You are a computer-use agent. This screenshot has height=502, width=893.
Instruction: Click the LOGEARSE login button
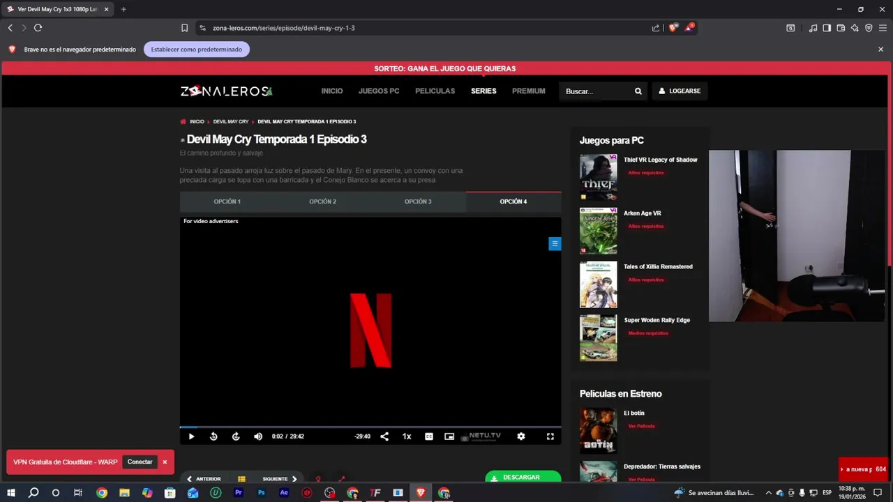click(680, 91)
